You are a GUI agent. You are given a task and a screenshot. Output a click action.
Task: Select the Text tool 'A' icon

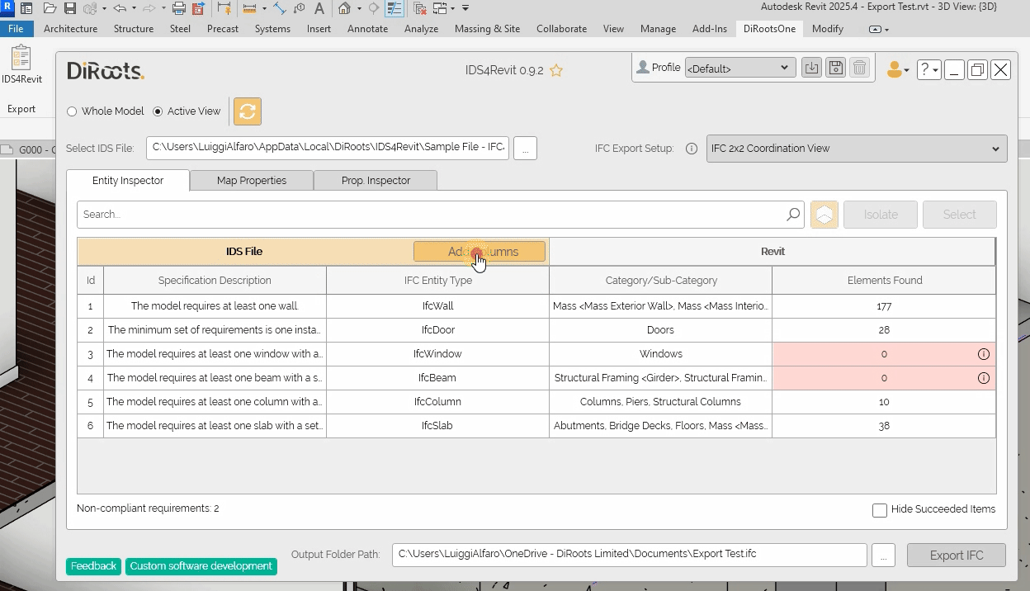319,8
